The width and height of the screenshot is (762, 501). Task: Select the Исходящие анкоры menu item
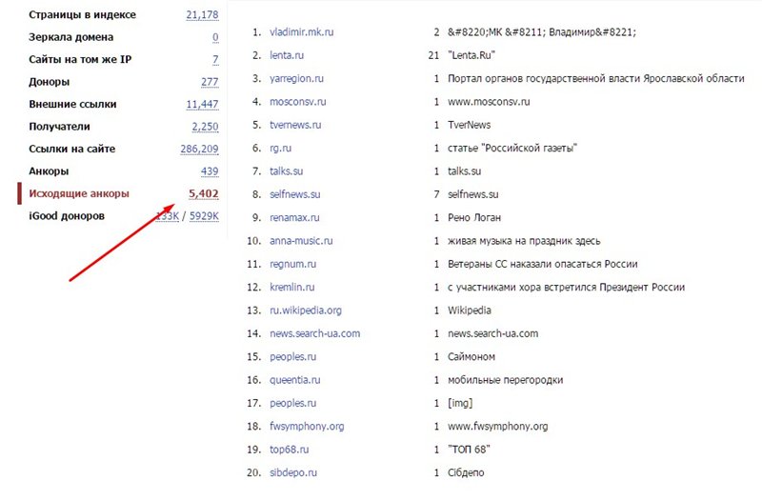(79, 194)
